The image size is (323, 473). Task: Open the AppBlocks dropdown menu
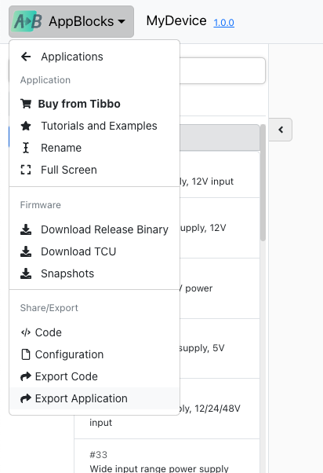point(71,21)
